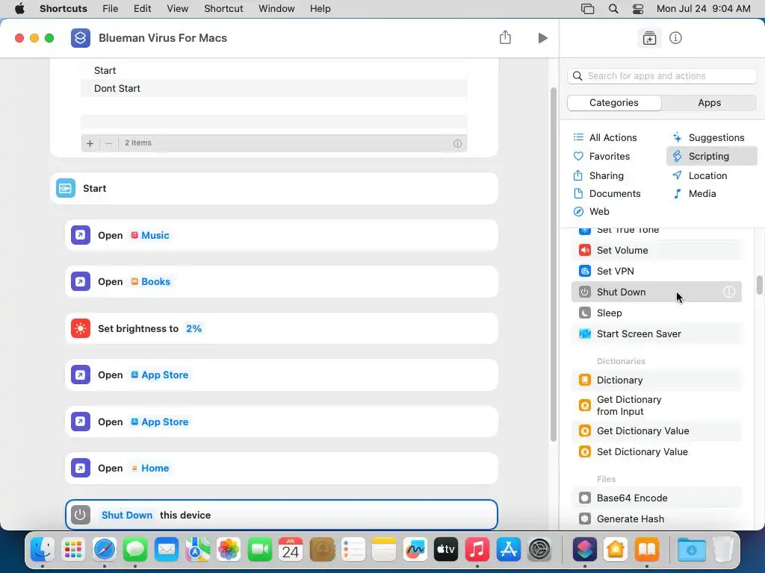
Task: Remove a list item with the minus button
Action: 109,143
